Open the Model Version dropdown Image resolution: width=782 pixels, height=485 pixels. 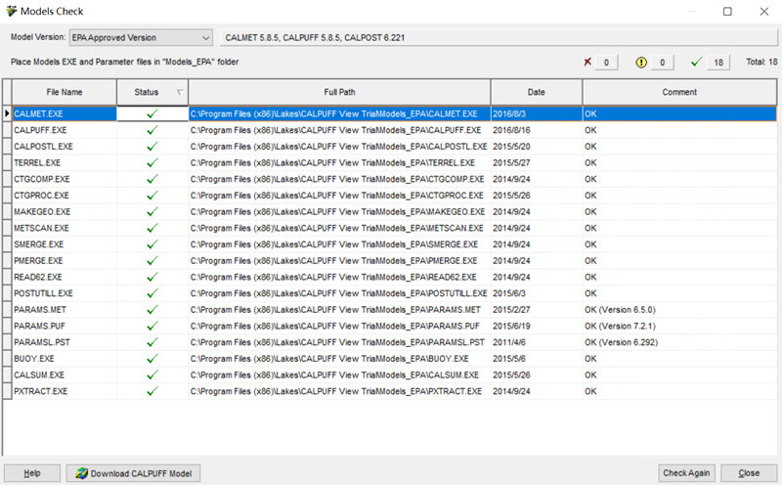click(203, 37)
